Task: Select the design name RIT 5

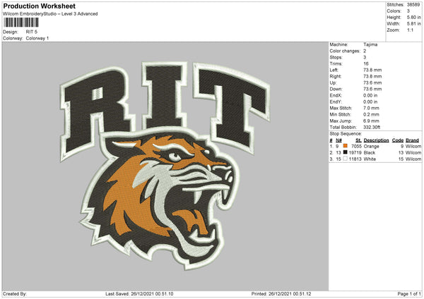Action: coord(32,32)
